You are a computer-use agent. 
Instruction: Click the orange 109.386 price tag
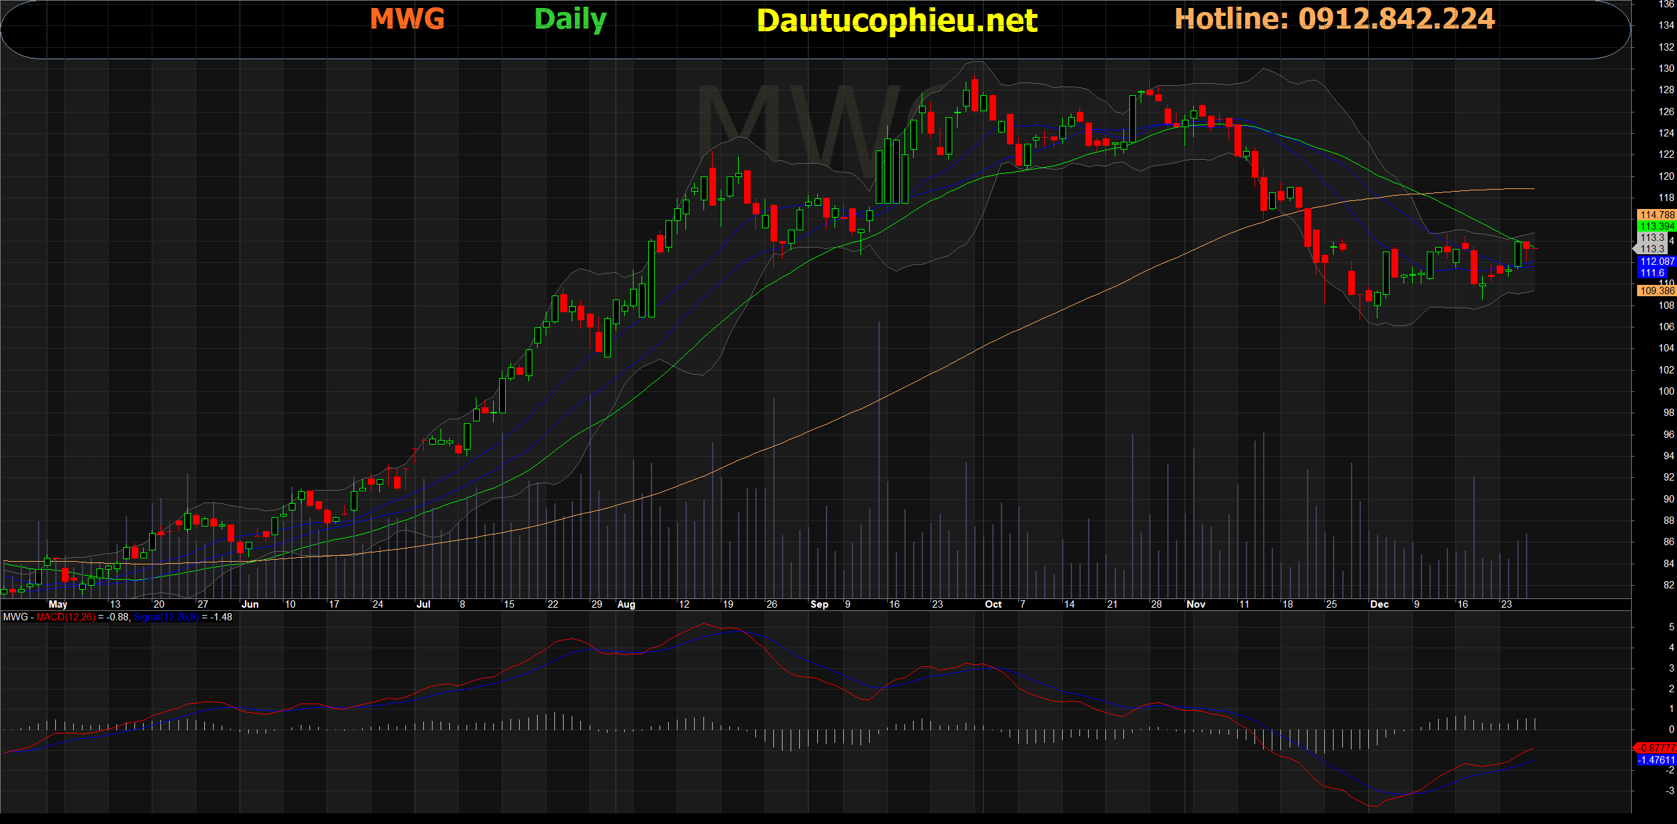click(x=1656, y=291)
